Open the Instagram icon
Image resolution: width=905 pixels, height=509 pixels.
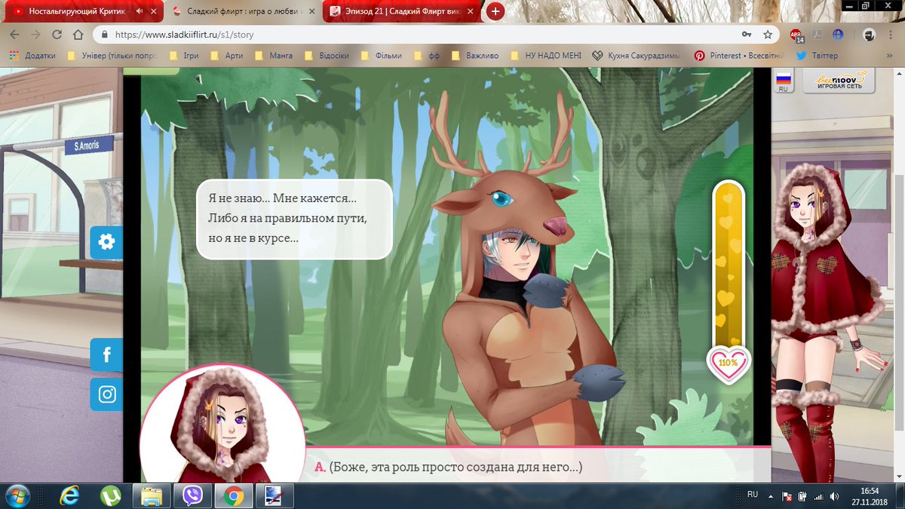[106, 394]
